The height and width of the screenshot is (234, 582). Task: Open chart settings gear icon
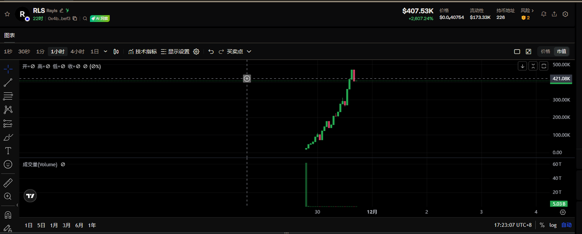coord(196,51)
